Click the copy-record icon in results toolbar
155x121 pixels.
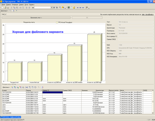(15, 87)
